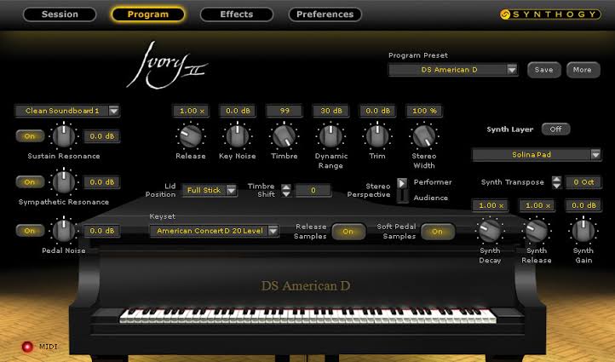Click the Synth Decay knob
The image size is (615, 362).
[x=490, y=231]
